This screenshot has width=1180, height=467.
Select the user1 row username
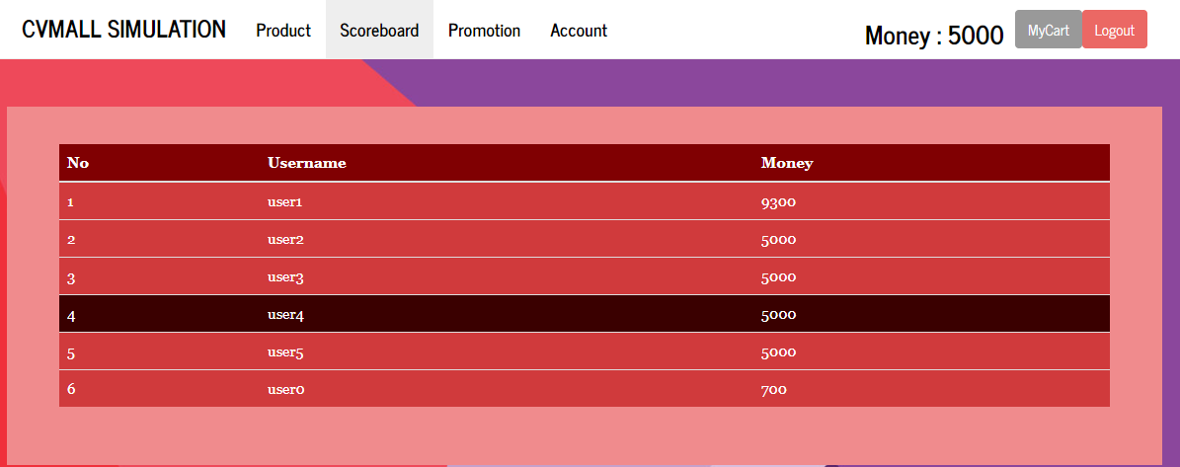click(x=284, y=201)
